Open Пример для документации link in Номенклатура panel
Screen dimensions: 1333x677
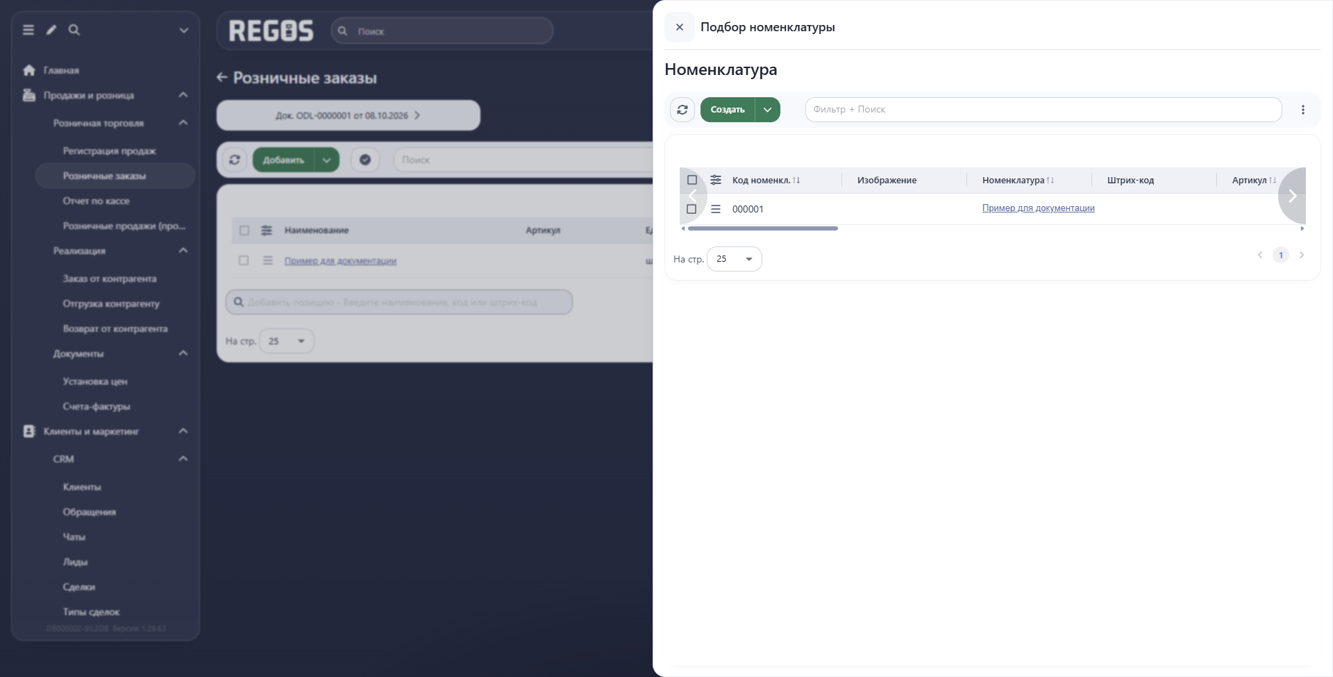[x=1038, y=208]
